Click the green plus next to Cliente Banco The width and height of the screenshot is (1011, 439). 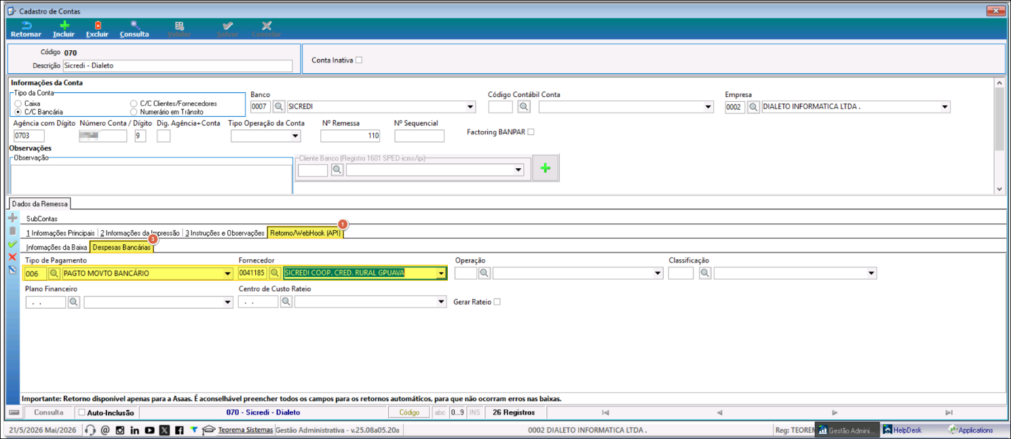pos(546,169)
